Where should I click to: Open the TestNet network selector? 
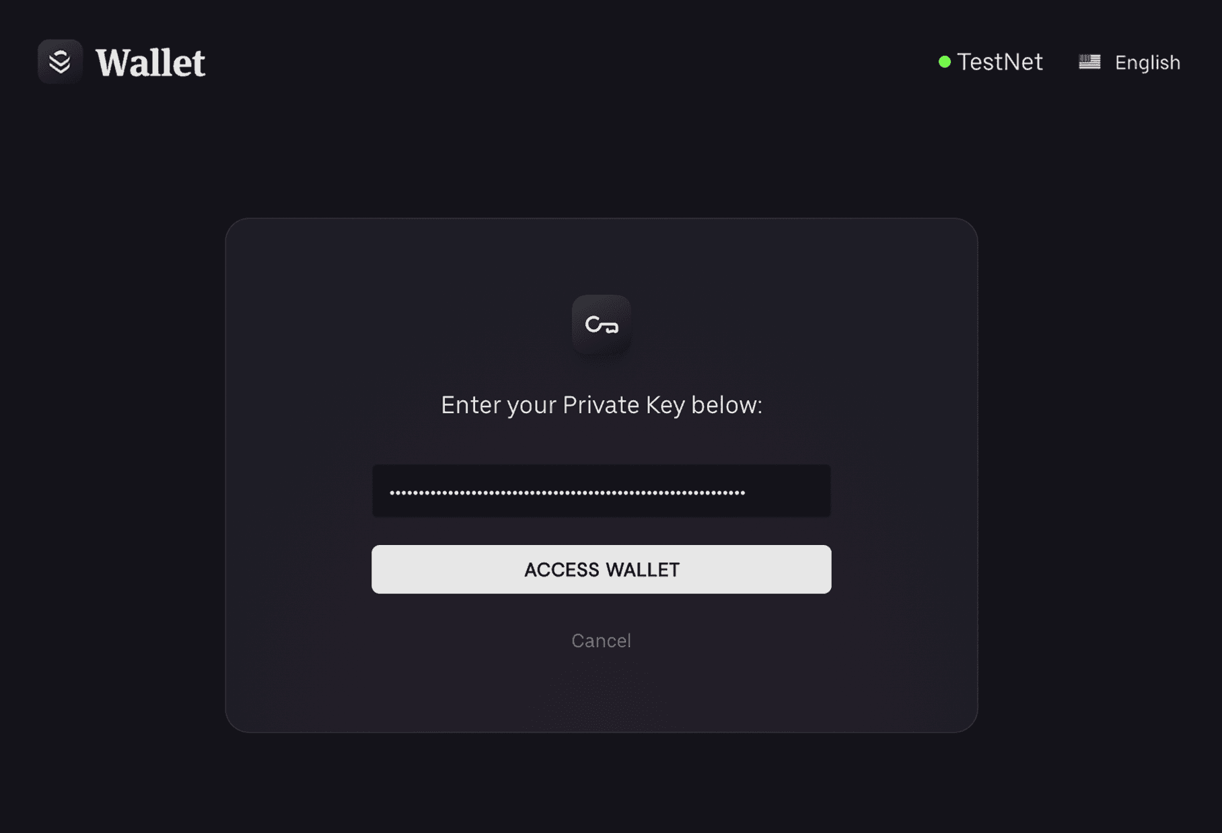point(991,62)
